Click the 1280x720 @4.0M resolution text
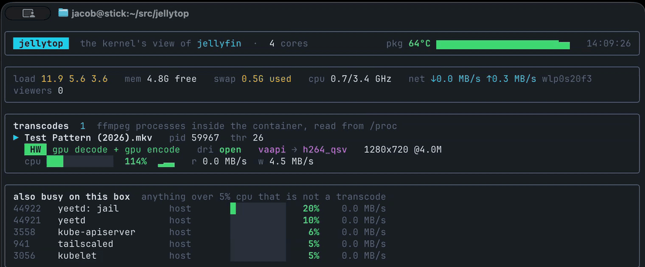This screenshot has height=267, width=645. [403, 149]
